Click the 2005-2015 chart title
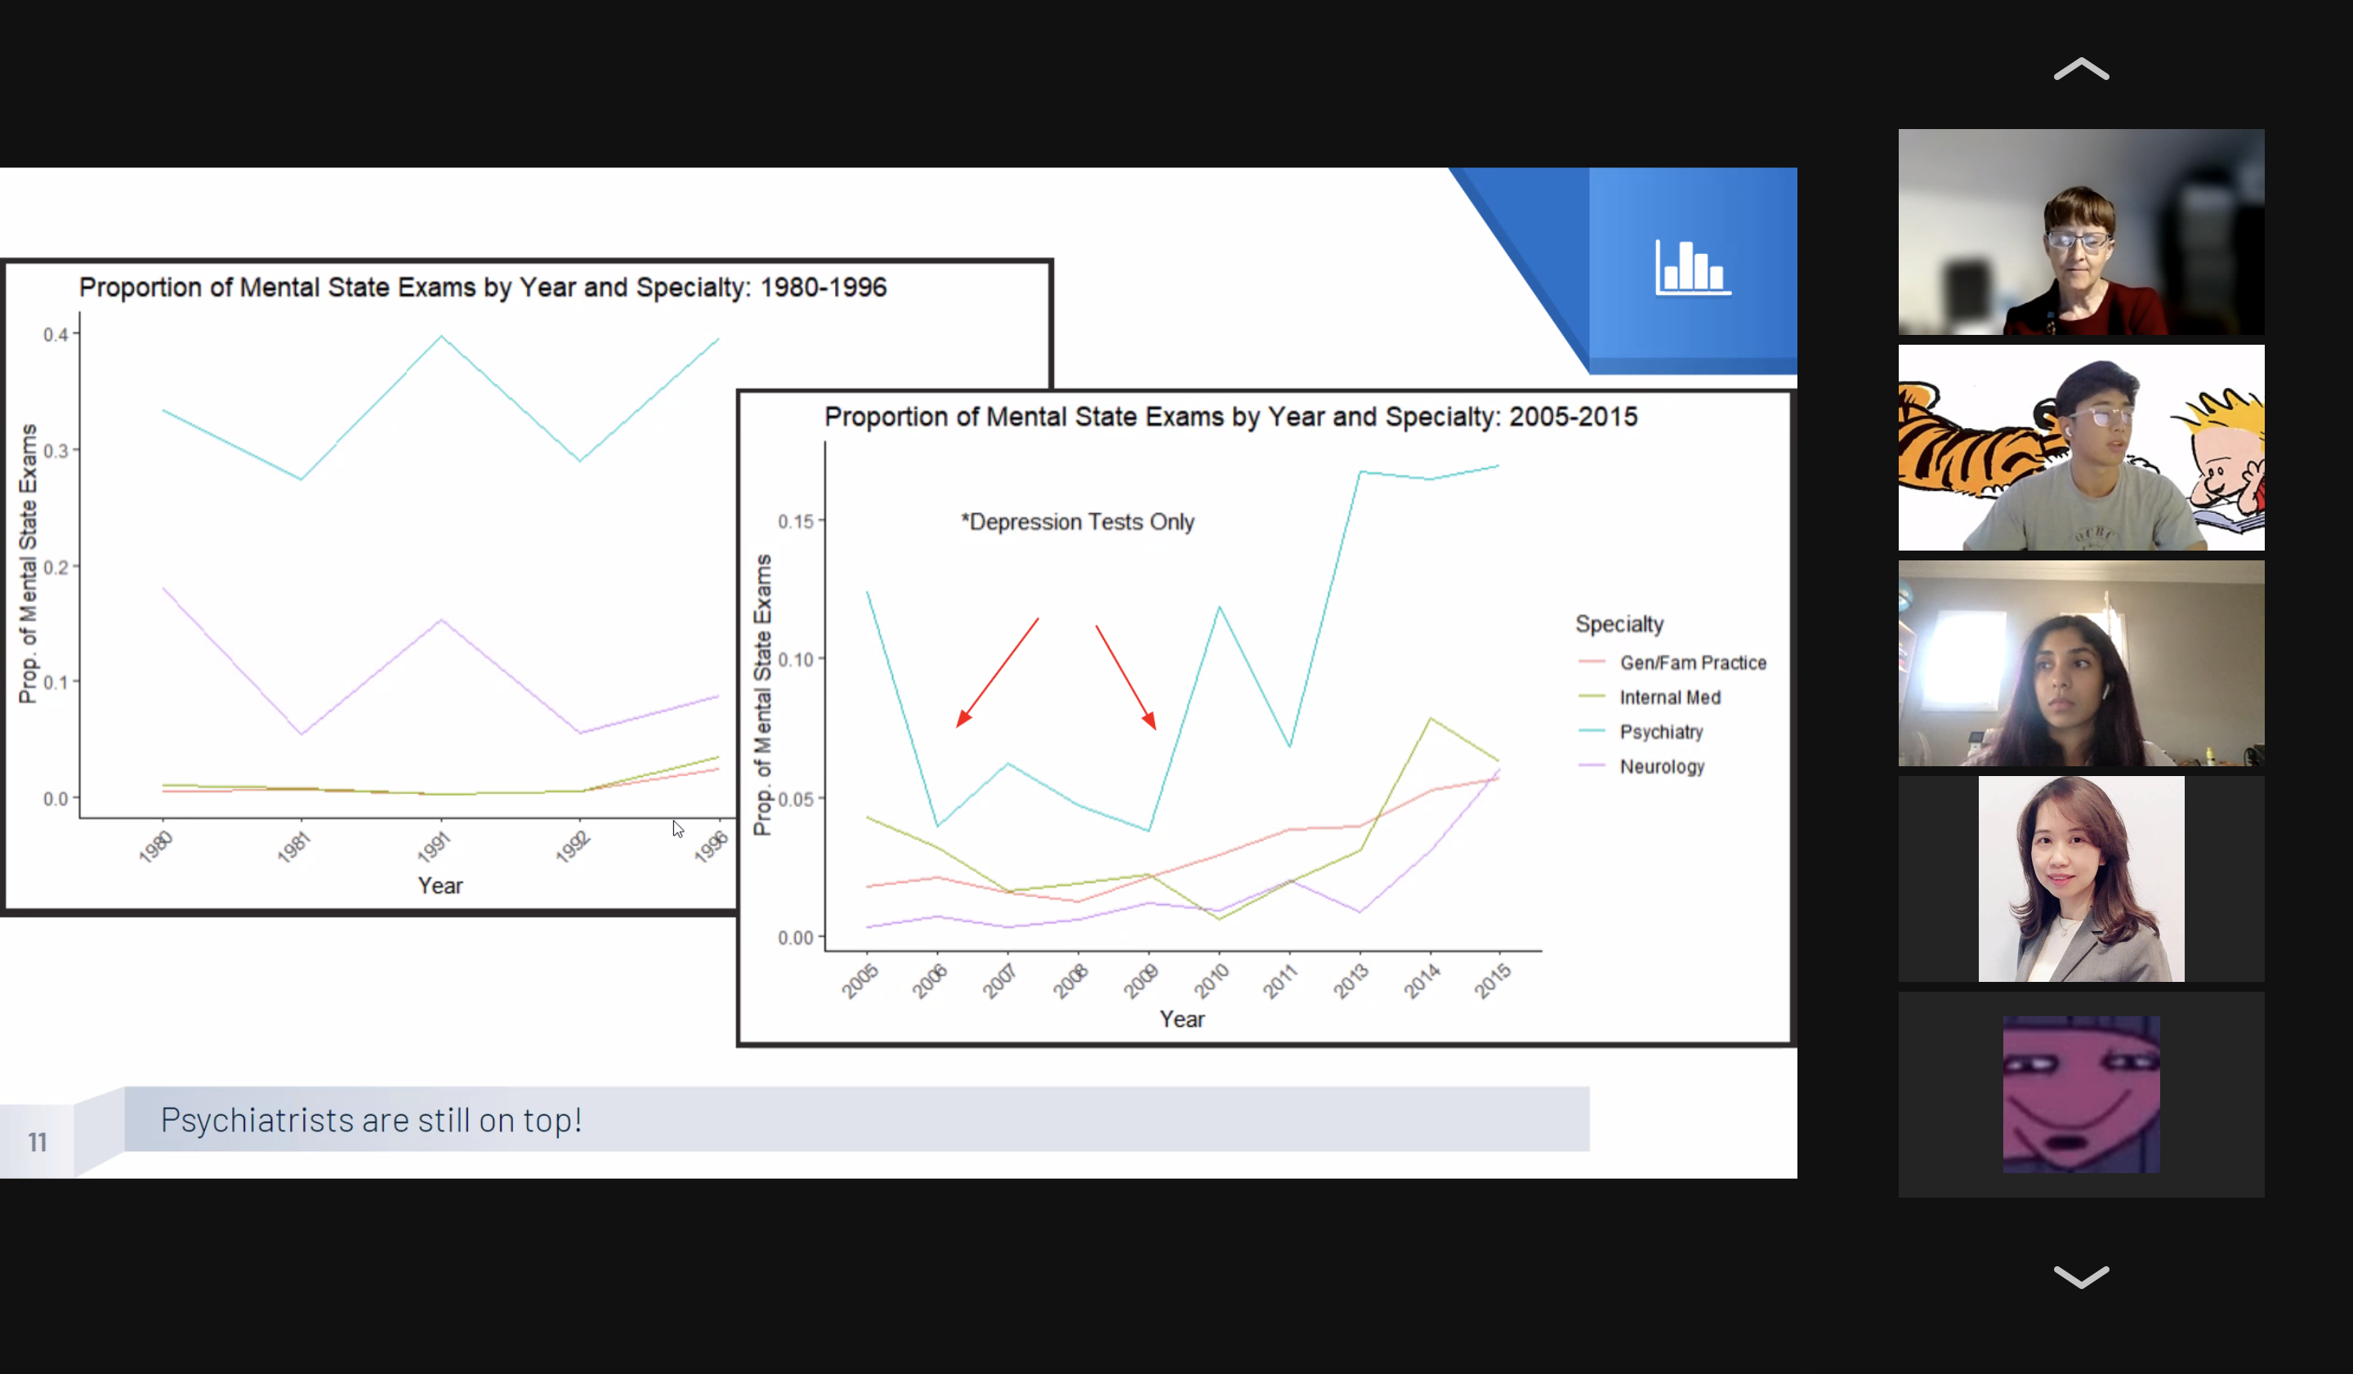2353x1374 pixels. (x=1230, y=417)
